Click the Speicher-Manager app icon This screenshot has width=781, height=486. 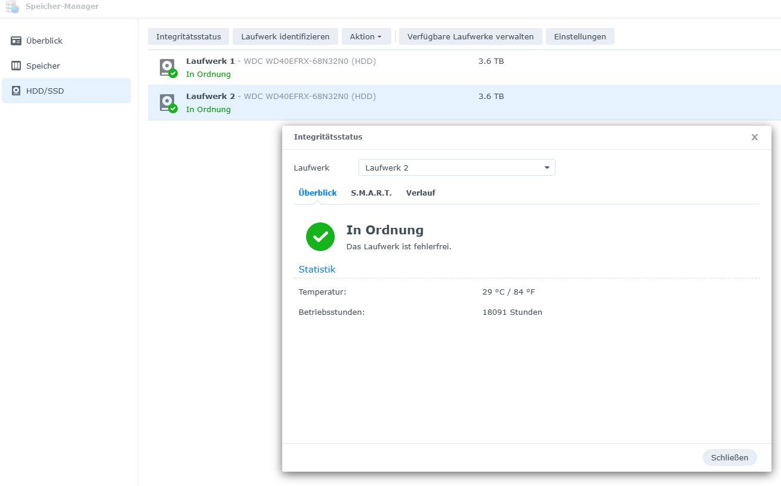pyautogui.click(x=13, y=7)
